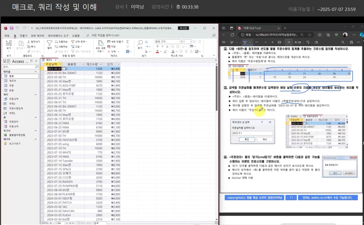Toggle bold (가) text formatting
Image resolution: width=364 pixels, height=225 pixels.
point(157,47)
